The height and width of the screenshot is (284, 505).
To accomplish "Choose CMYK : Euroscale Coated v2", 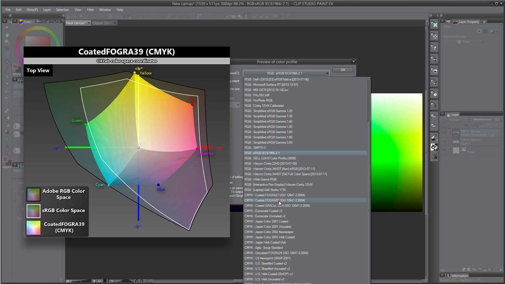I will pos(305,211).
